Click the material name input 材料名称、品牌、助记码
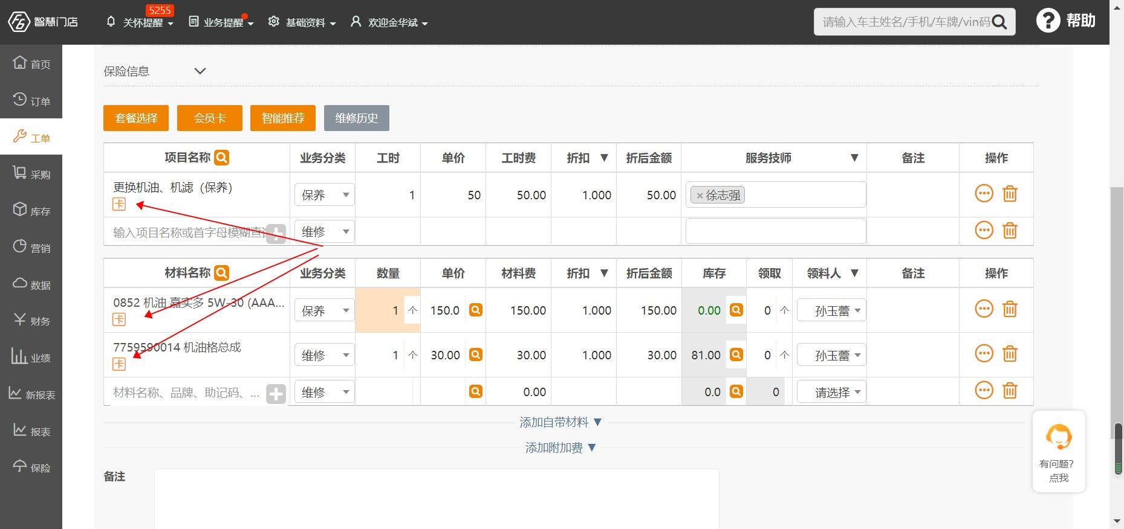This screenshot has width=1124, height=529. tap(187, 393)
